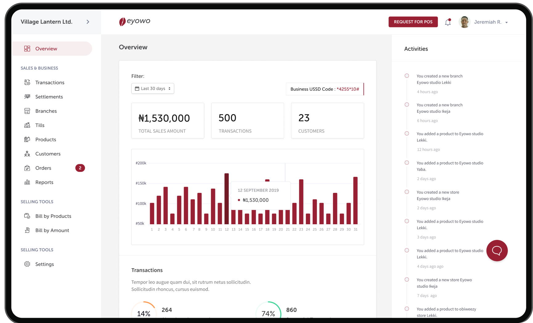This screenshot has width=533, height=323.
Task: Click the 14% progress ring
Action: point(144,310)
